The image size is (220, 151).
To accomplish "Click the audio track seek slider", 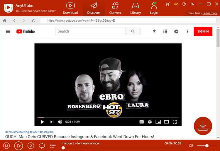I will (x=121, y=148).
